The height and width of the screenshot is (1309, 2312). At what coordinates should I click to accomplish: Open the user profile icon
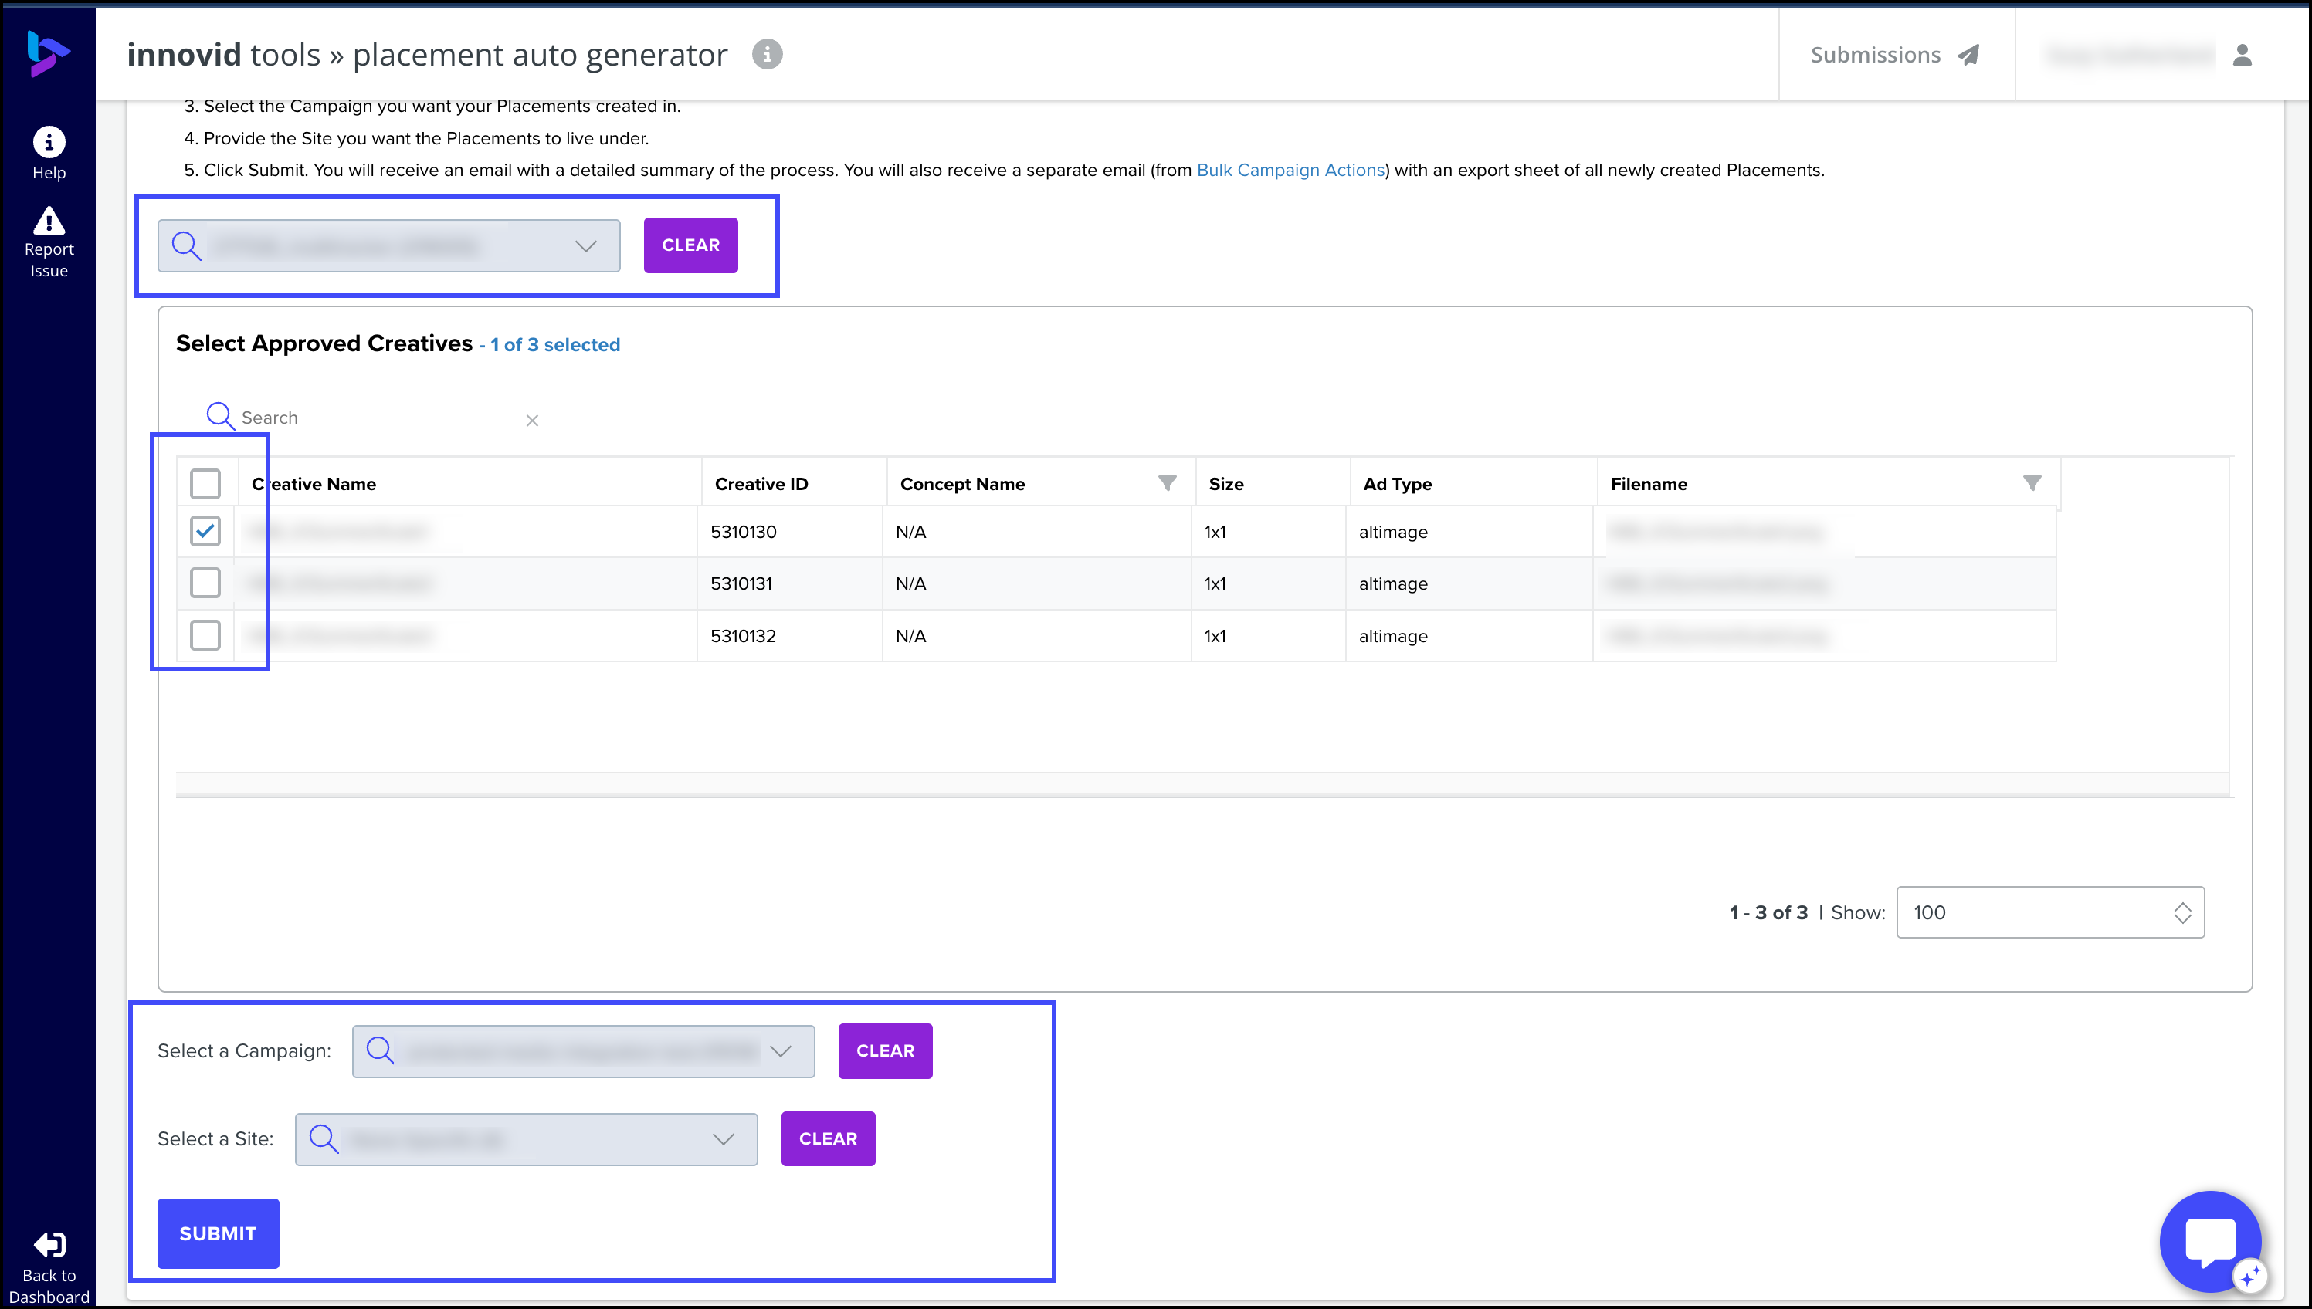pyautogui.click(x=2243, y=55)
